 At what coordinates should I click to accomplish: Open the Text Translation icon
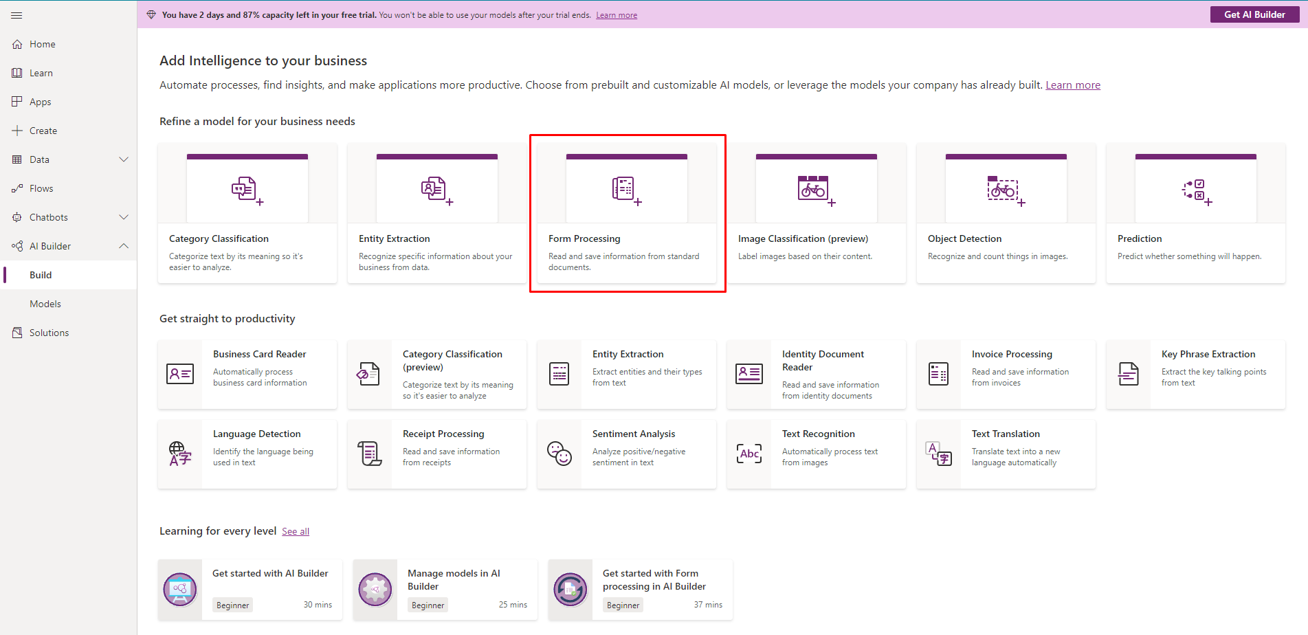pos(938,454)
